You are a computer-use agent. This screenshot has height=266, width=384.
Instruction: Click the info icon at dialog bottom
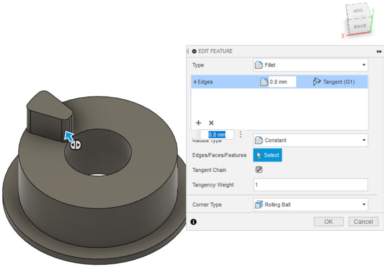193,222
